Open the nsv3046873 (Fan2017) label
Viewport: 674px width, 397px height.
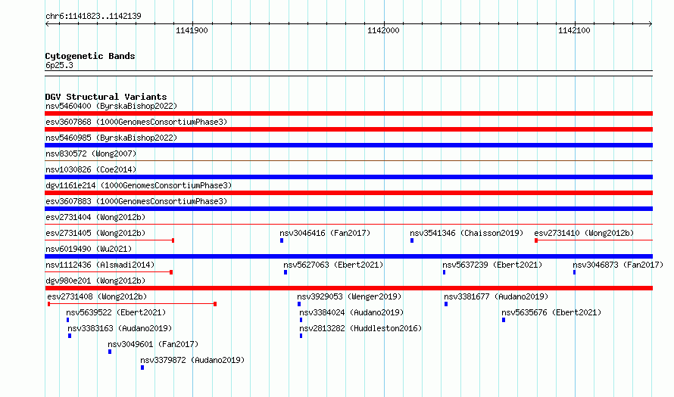[x=618, y=265]
